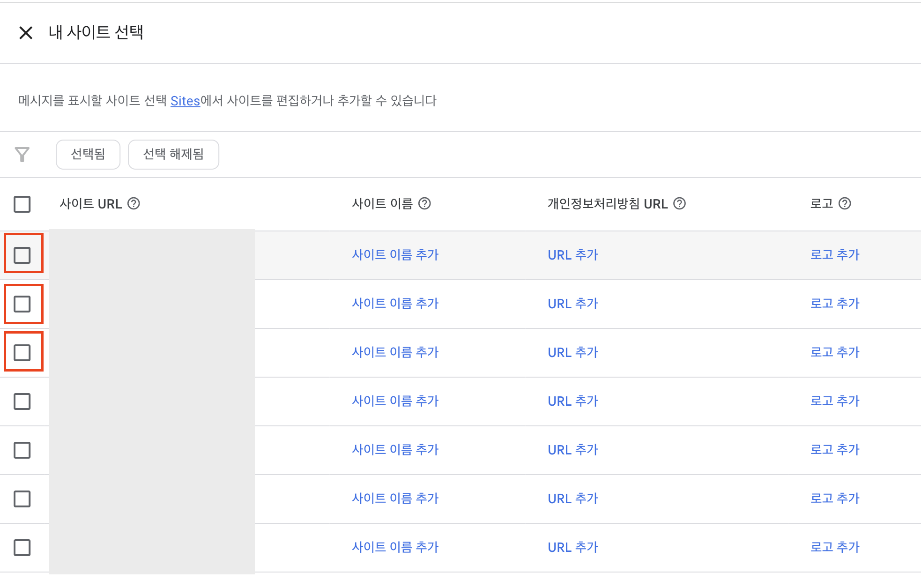Viewport: 921px width, 580px height.
Task: Check the second site row checkbox
Action: tap(22, 304)
